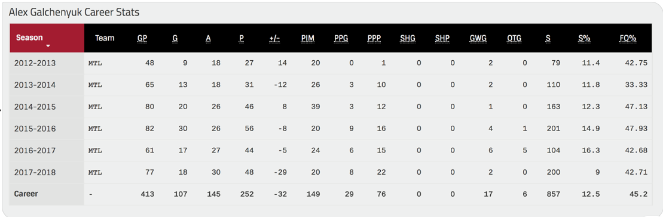Sort by G goals column header
The image size is (663, 217).
[175, 38]
